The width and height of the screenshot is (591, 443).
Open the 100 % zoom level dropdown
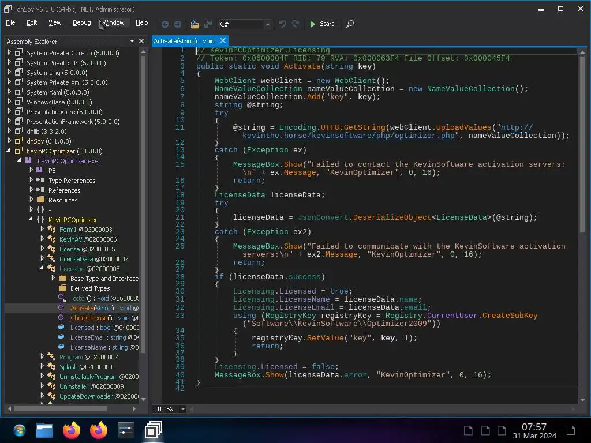click(182, 409)
